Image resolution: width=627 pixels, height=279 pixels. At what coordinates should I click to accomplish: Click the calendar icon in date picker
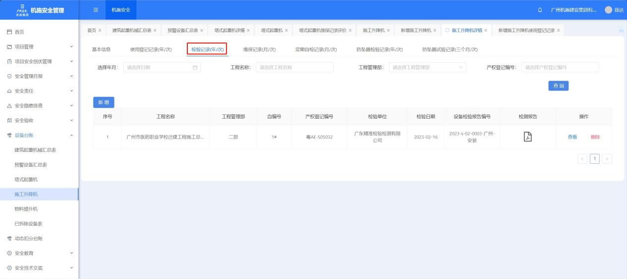click(195, 68)
